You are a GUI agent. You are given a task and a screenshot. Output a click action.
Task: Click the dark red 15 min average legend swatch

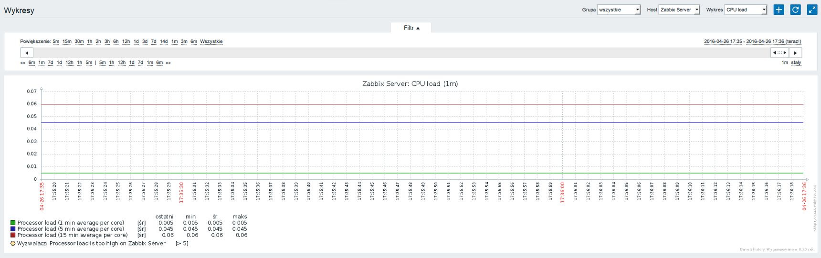[13, 235]
